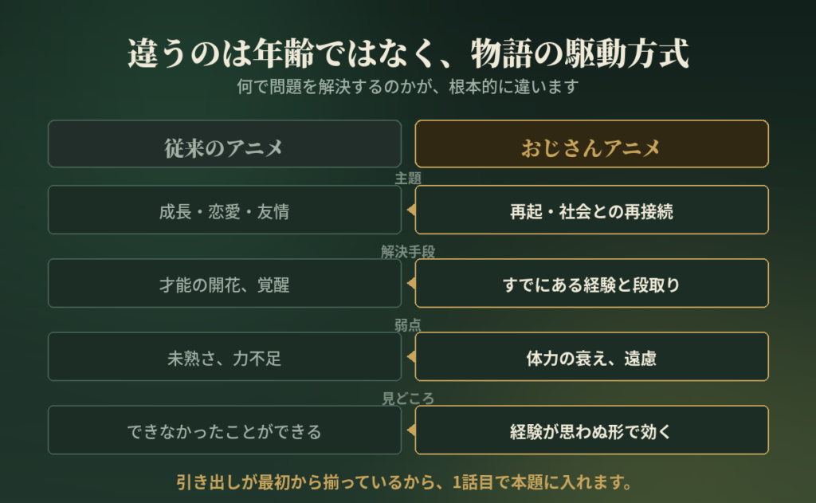Image resolution: width=816 pixels, height=503 pixels.
Task: Click the 主題 row label
Action: pos(408,179)
